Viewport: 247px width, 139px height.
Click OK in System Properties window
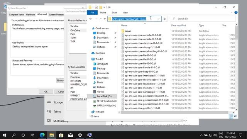pos(46,92)
